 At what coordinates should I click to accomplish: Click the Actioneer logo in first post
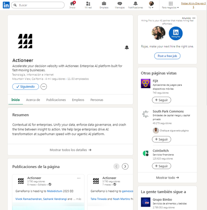click(x=21, y=181)
